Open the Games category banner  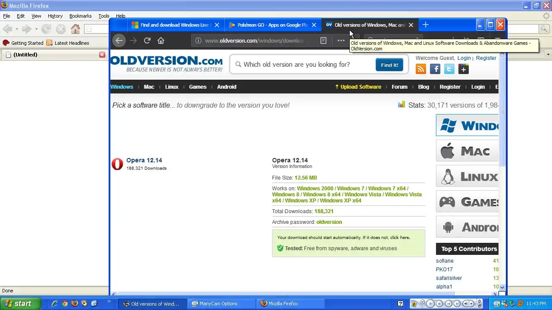pos(467,201)
